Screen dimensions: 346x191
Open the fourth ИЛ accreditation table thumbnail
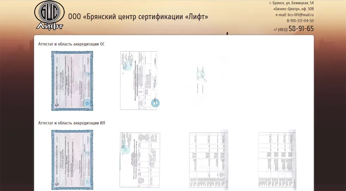coord(277,160)
